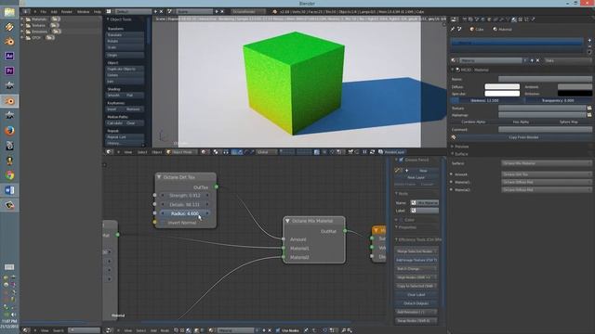Collapse the Octane Dirt Tex node

[x=159, y=177]
